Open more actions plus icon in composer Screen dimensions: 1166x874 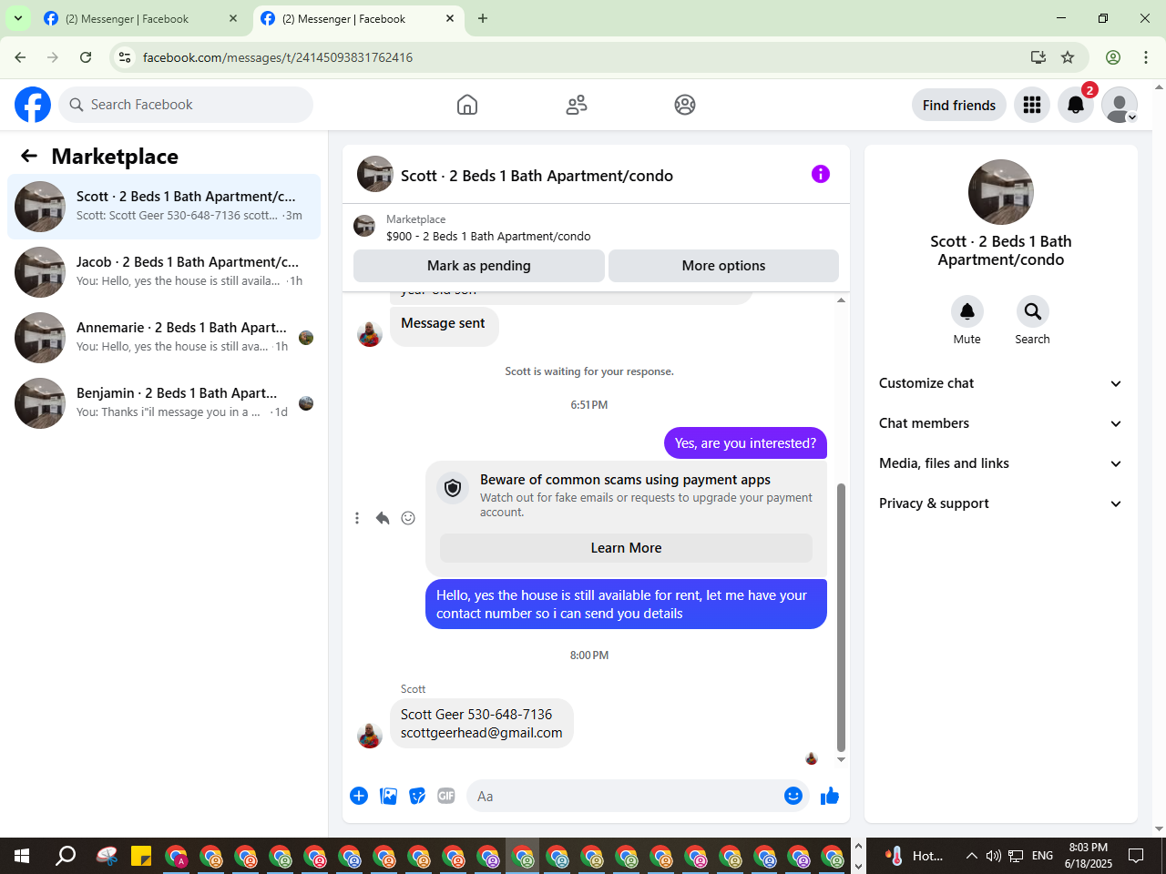pyautogui.click(x=359, y=796)
